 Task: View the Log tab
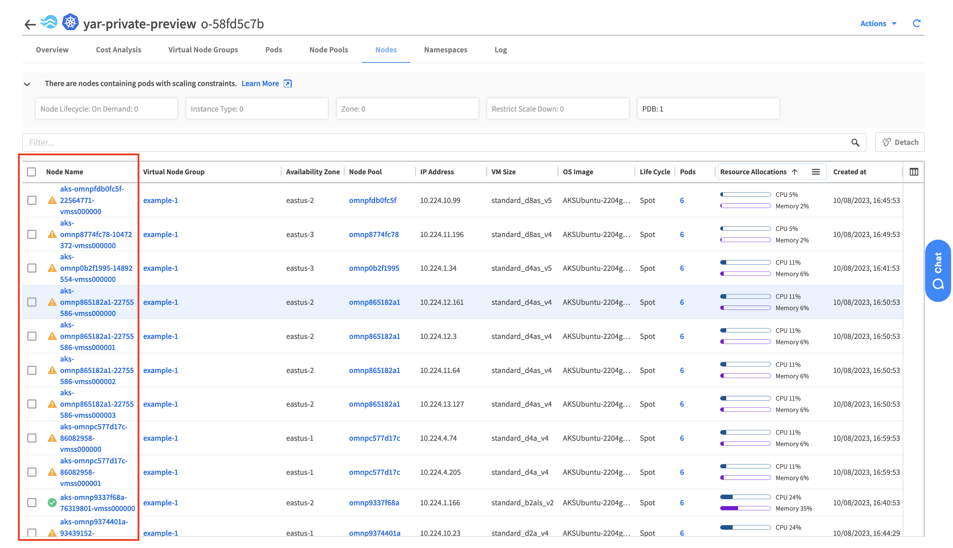[501, 50]
